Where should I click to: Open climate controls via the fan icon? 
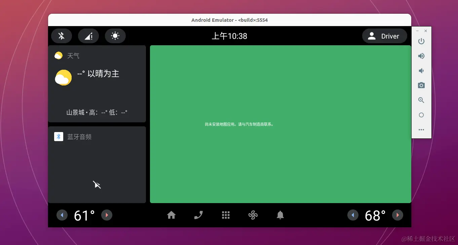(253, 215)
